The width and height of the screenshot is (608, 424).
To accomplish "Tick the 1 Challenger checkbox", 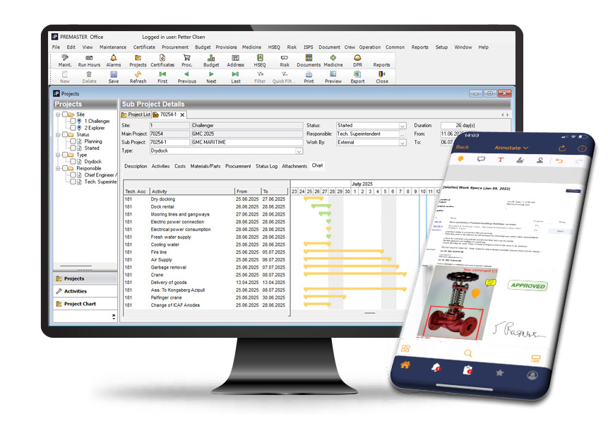I will 73,121.
